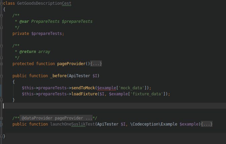Image resolution: width=226 pixels, height=144 pixels.
Task: Open folded {...} body after pageProvider()
Action: click(x=96, y=64)
